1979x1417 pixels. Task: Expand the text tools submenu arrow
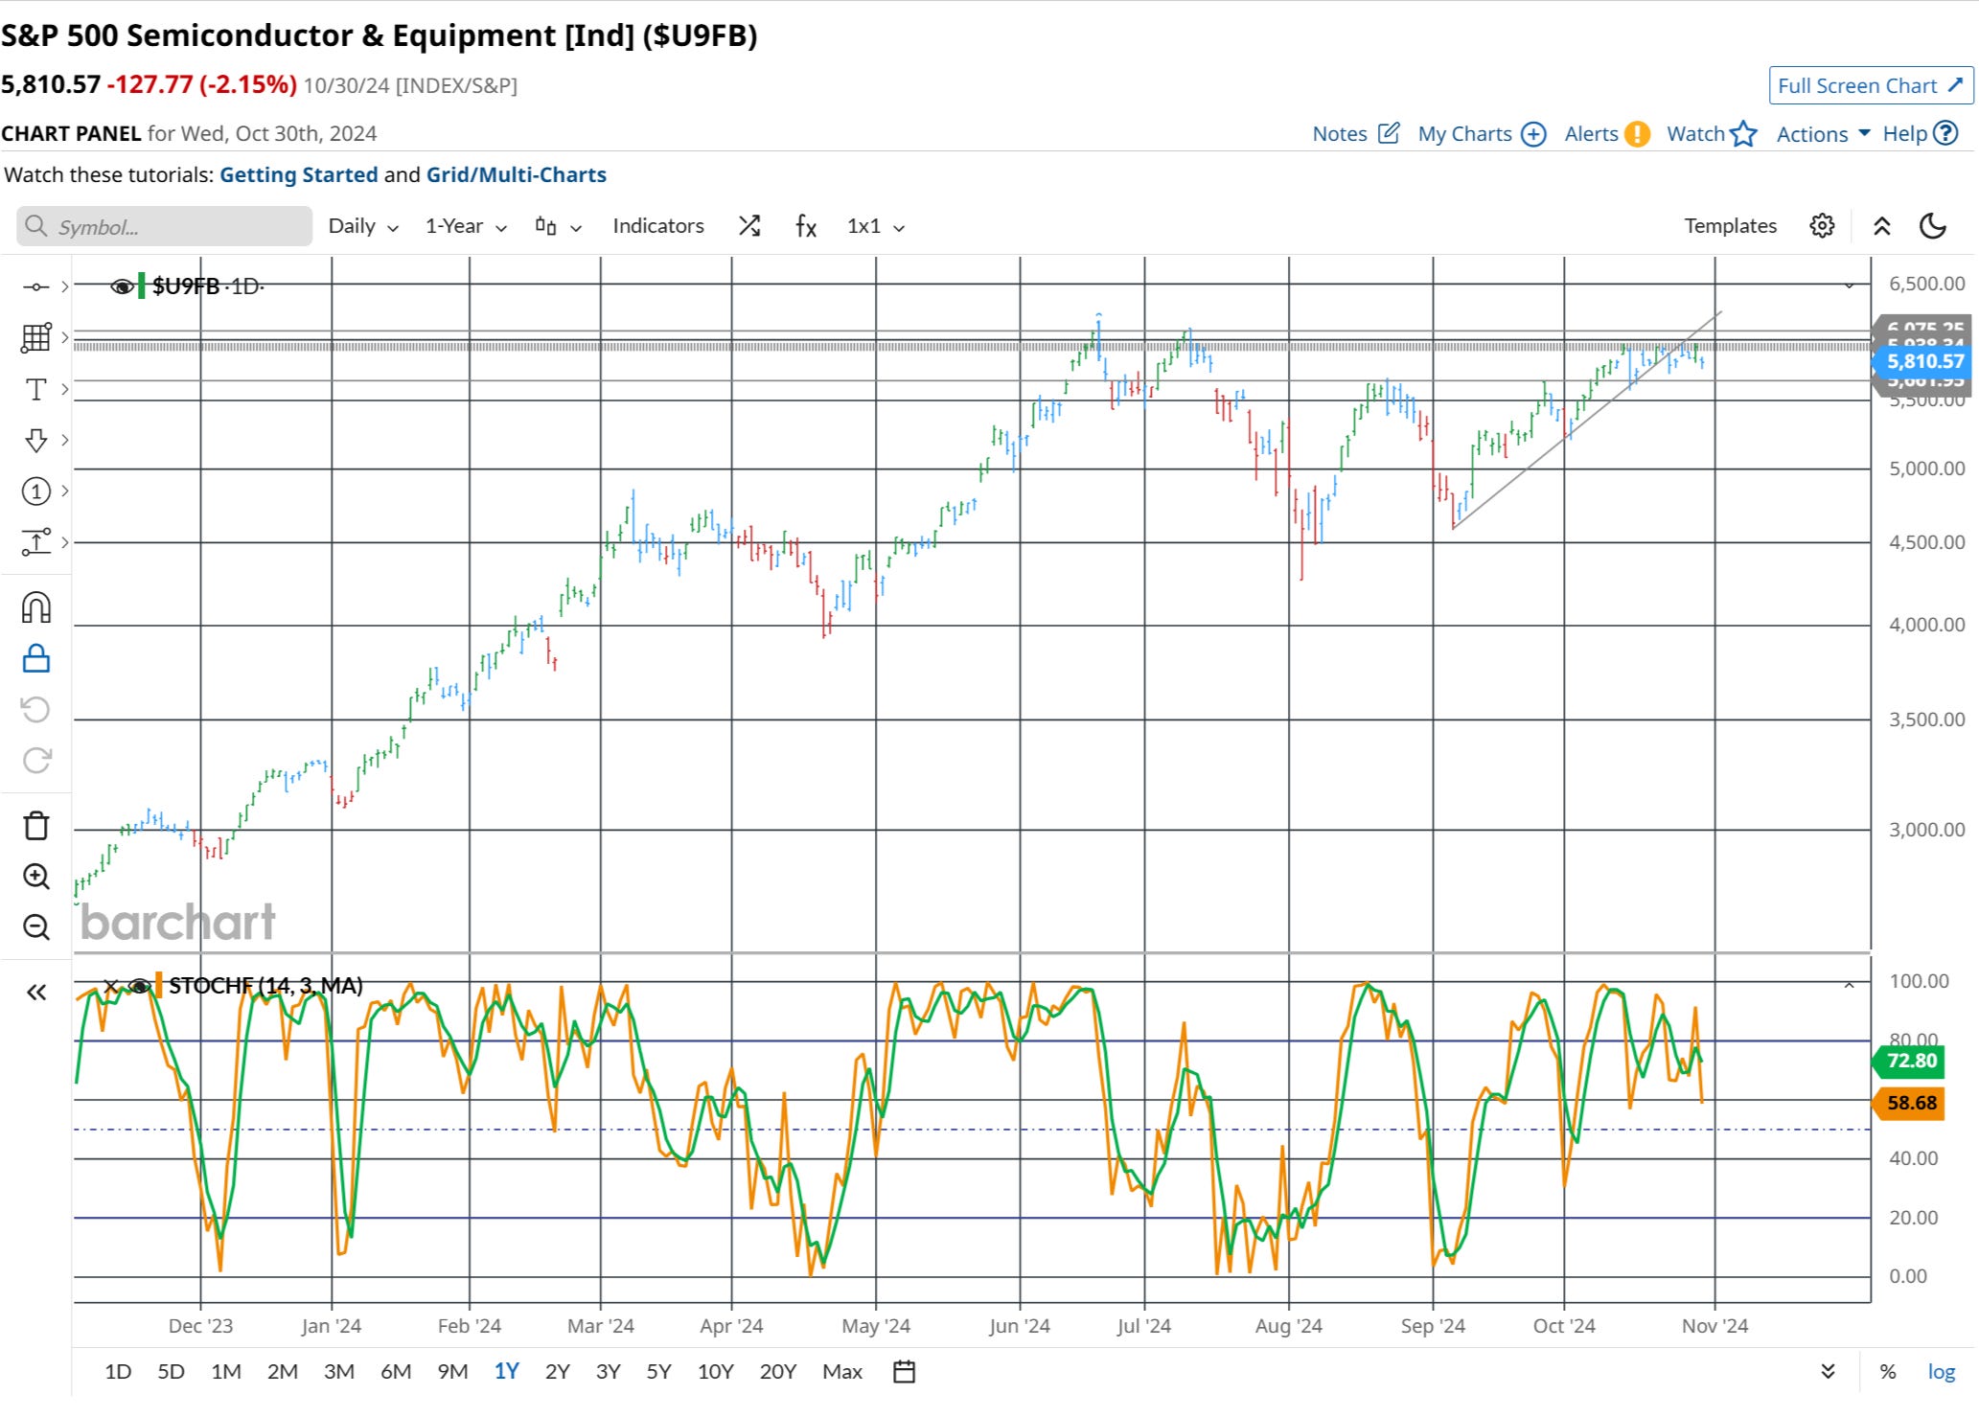(x=64, y=389)
